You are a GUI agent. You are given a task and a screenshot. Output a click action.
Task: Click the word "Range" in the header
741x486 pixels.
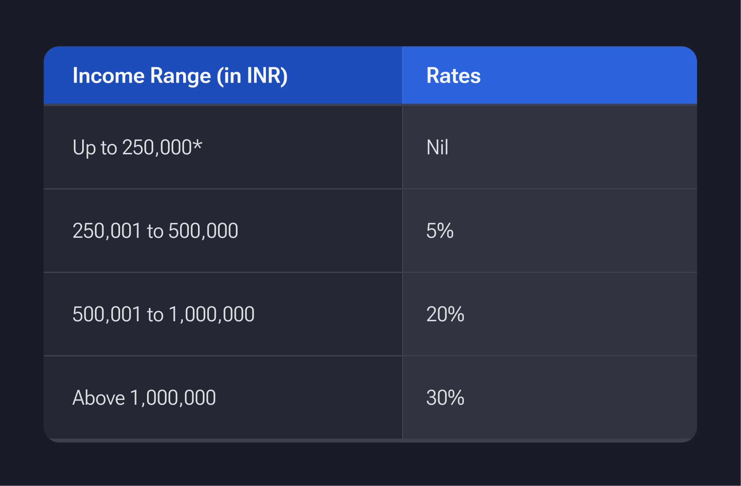(x=181, y=76)
